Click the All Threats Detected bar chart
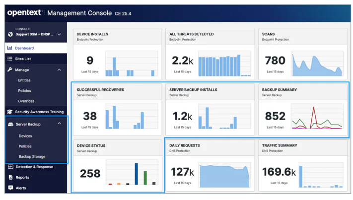This screenshot has height=200, width=353. (224, 64)
